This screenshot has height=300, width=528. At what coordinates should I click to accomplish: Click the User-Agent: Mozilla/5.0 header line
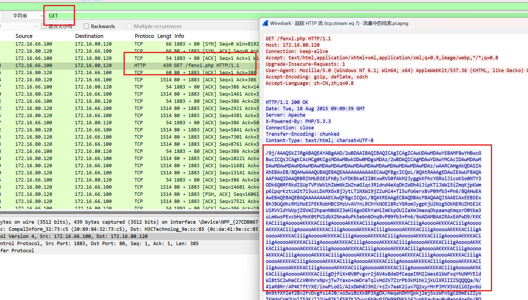click(x=397, y=70)
